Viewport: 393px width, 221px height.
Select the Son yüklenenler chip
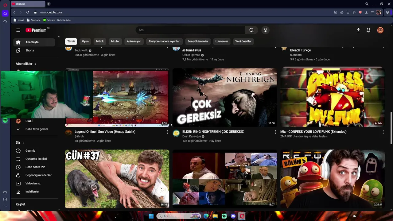pyautogui.click(x=198, y=41)
